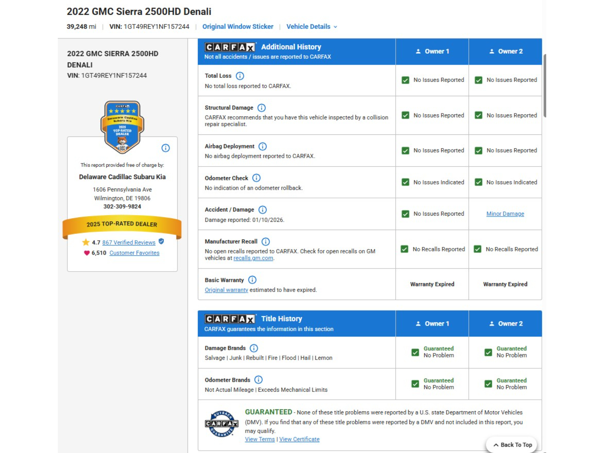Click Owner 1 Total Loss green checkmark
Screen dimensions: 604x453
click(405, 80)
